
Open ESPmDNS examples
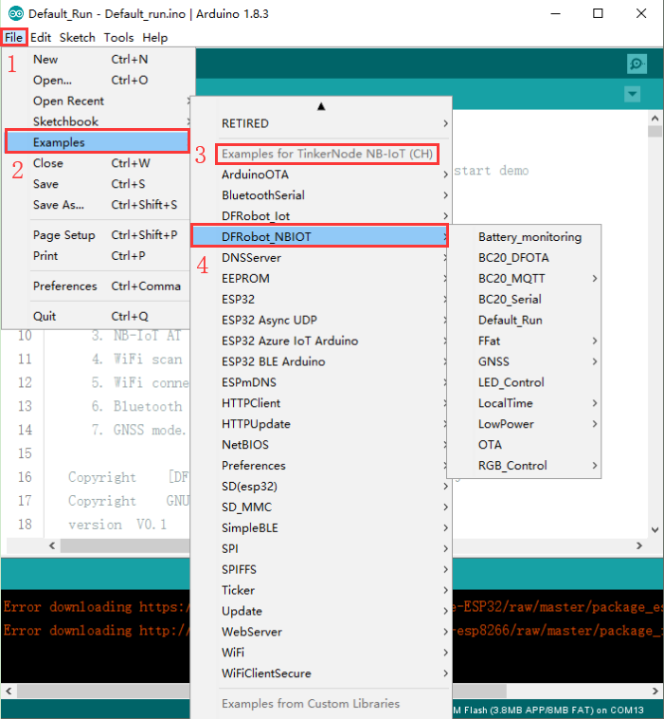[321, 382]
